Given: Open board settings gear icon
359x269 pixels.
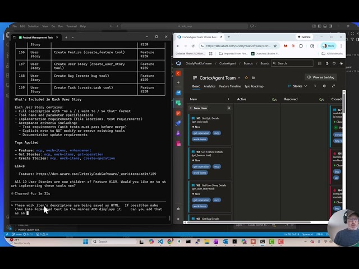Looking at the screenshot, I should [x=324, y=86].
